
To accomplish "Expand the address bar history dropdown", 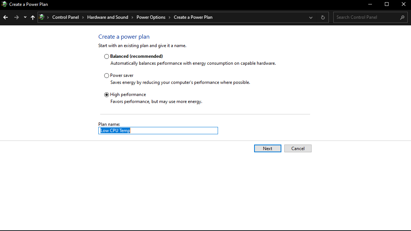I will coord(311,17).
